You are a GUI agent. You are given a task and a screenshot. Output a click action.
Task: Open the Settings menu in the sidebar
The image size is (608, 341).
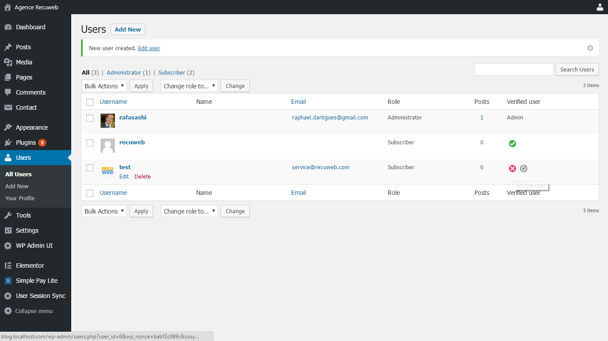27,230
